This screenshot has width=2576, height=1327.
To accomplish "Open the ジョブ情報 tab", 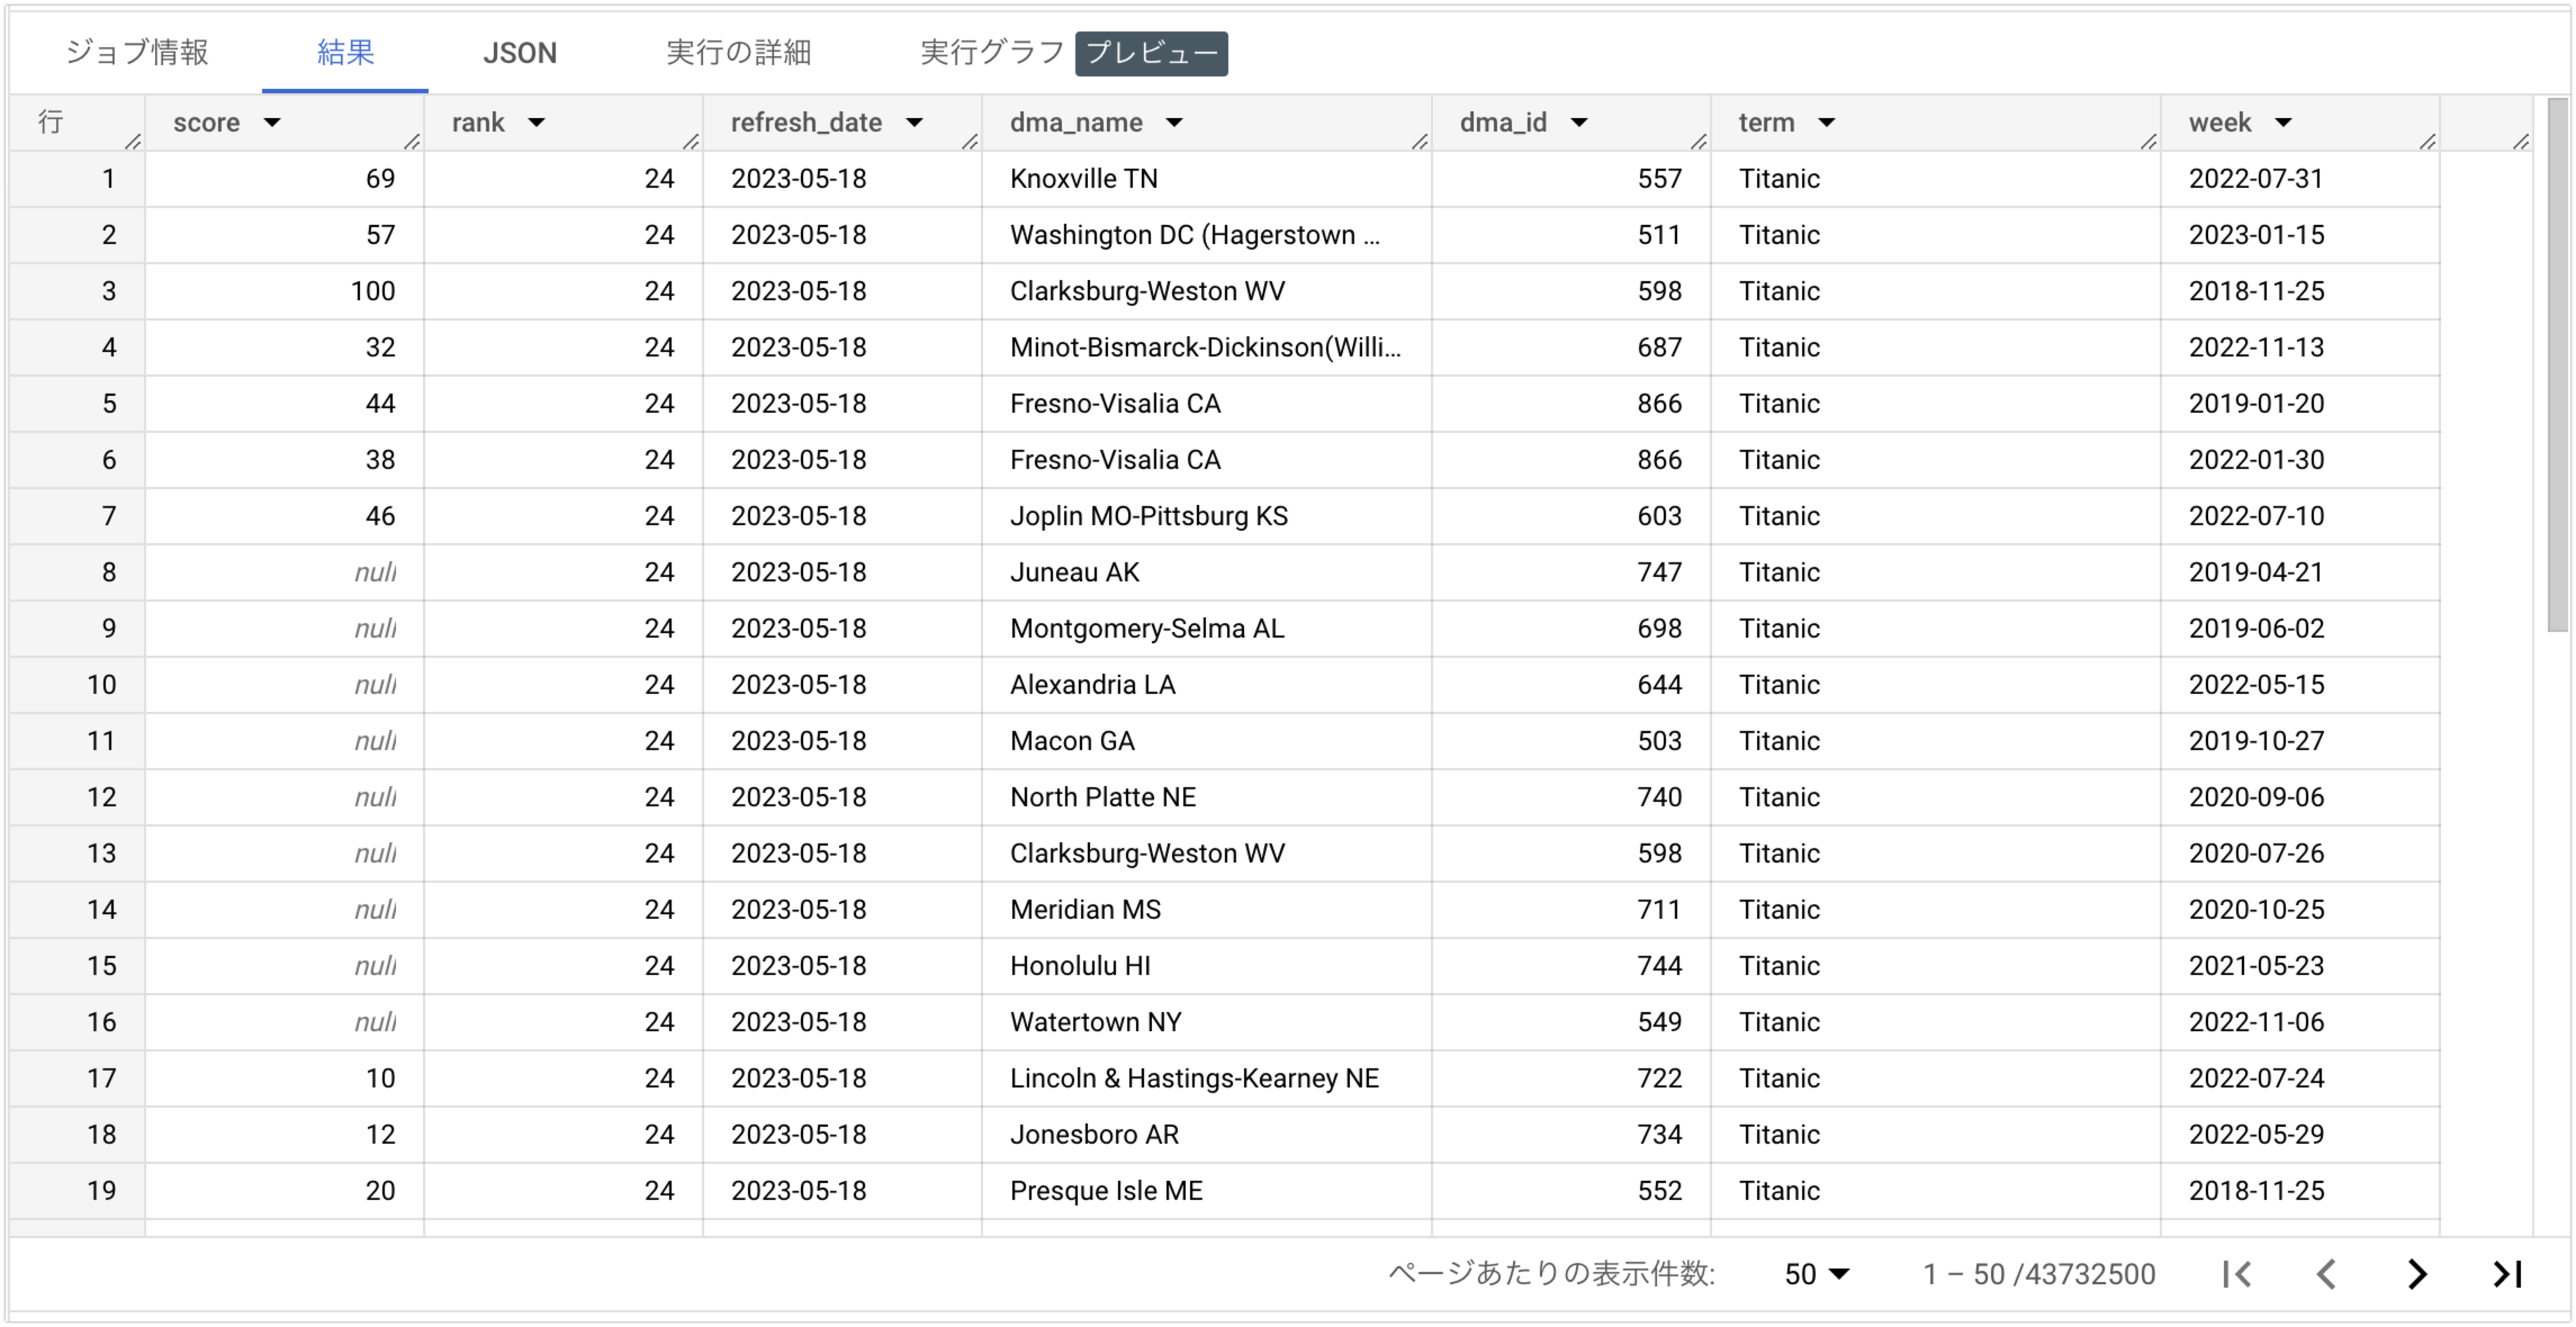I will pos(137,52).
